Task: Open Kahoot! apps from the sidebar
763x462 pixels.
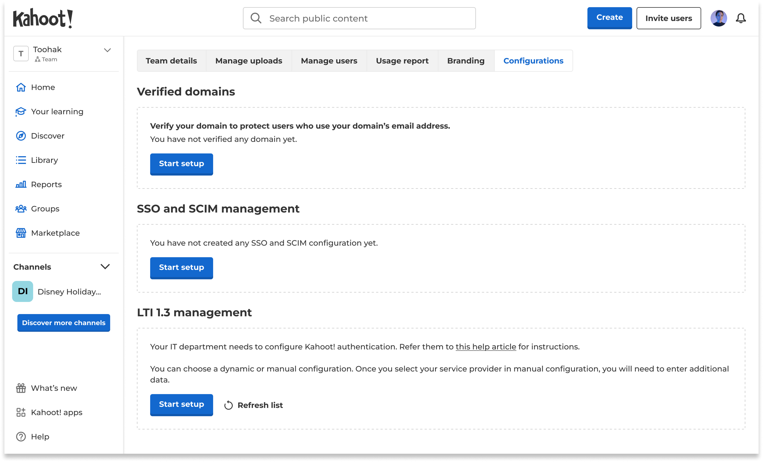Action: coord(56,412)
